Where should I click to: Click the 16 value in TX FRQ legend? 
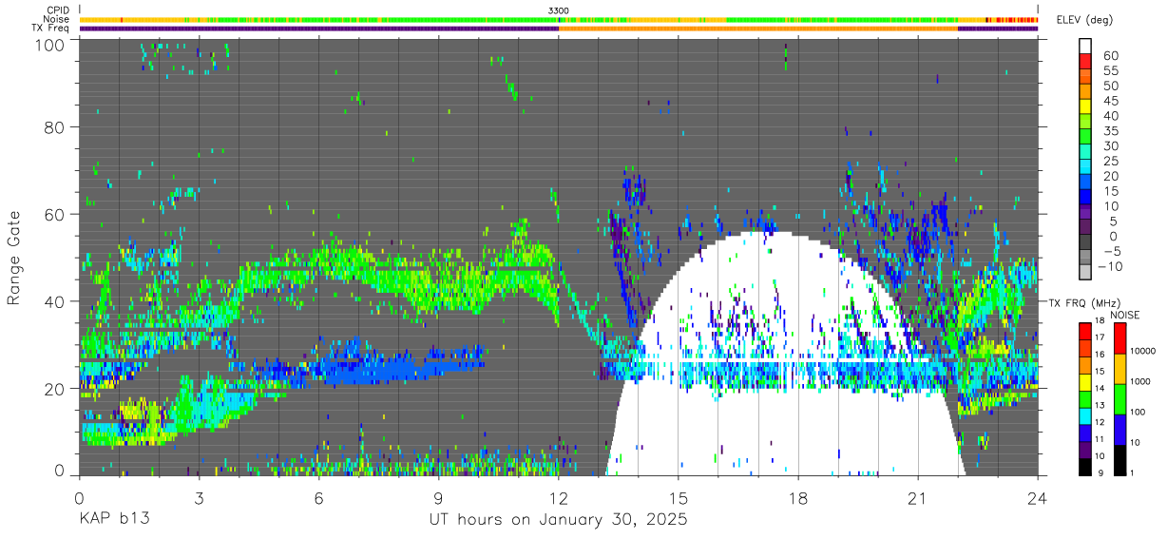1100,355
